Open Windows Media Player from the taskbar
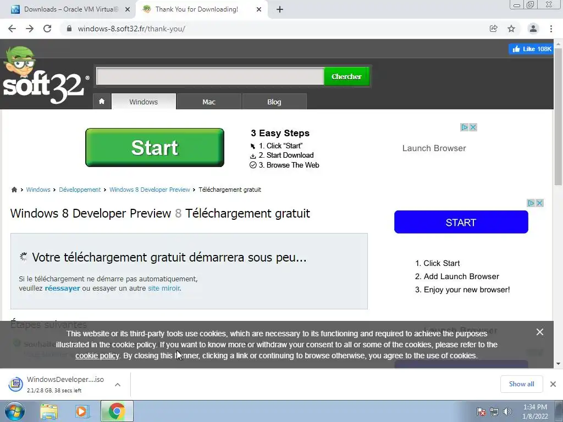Image resolution: width=563 pixels, height=422 pixels. 82,411
